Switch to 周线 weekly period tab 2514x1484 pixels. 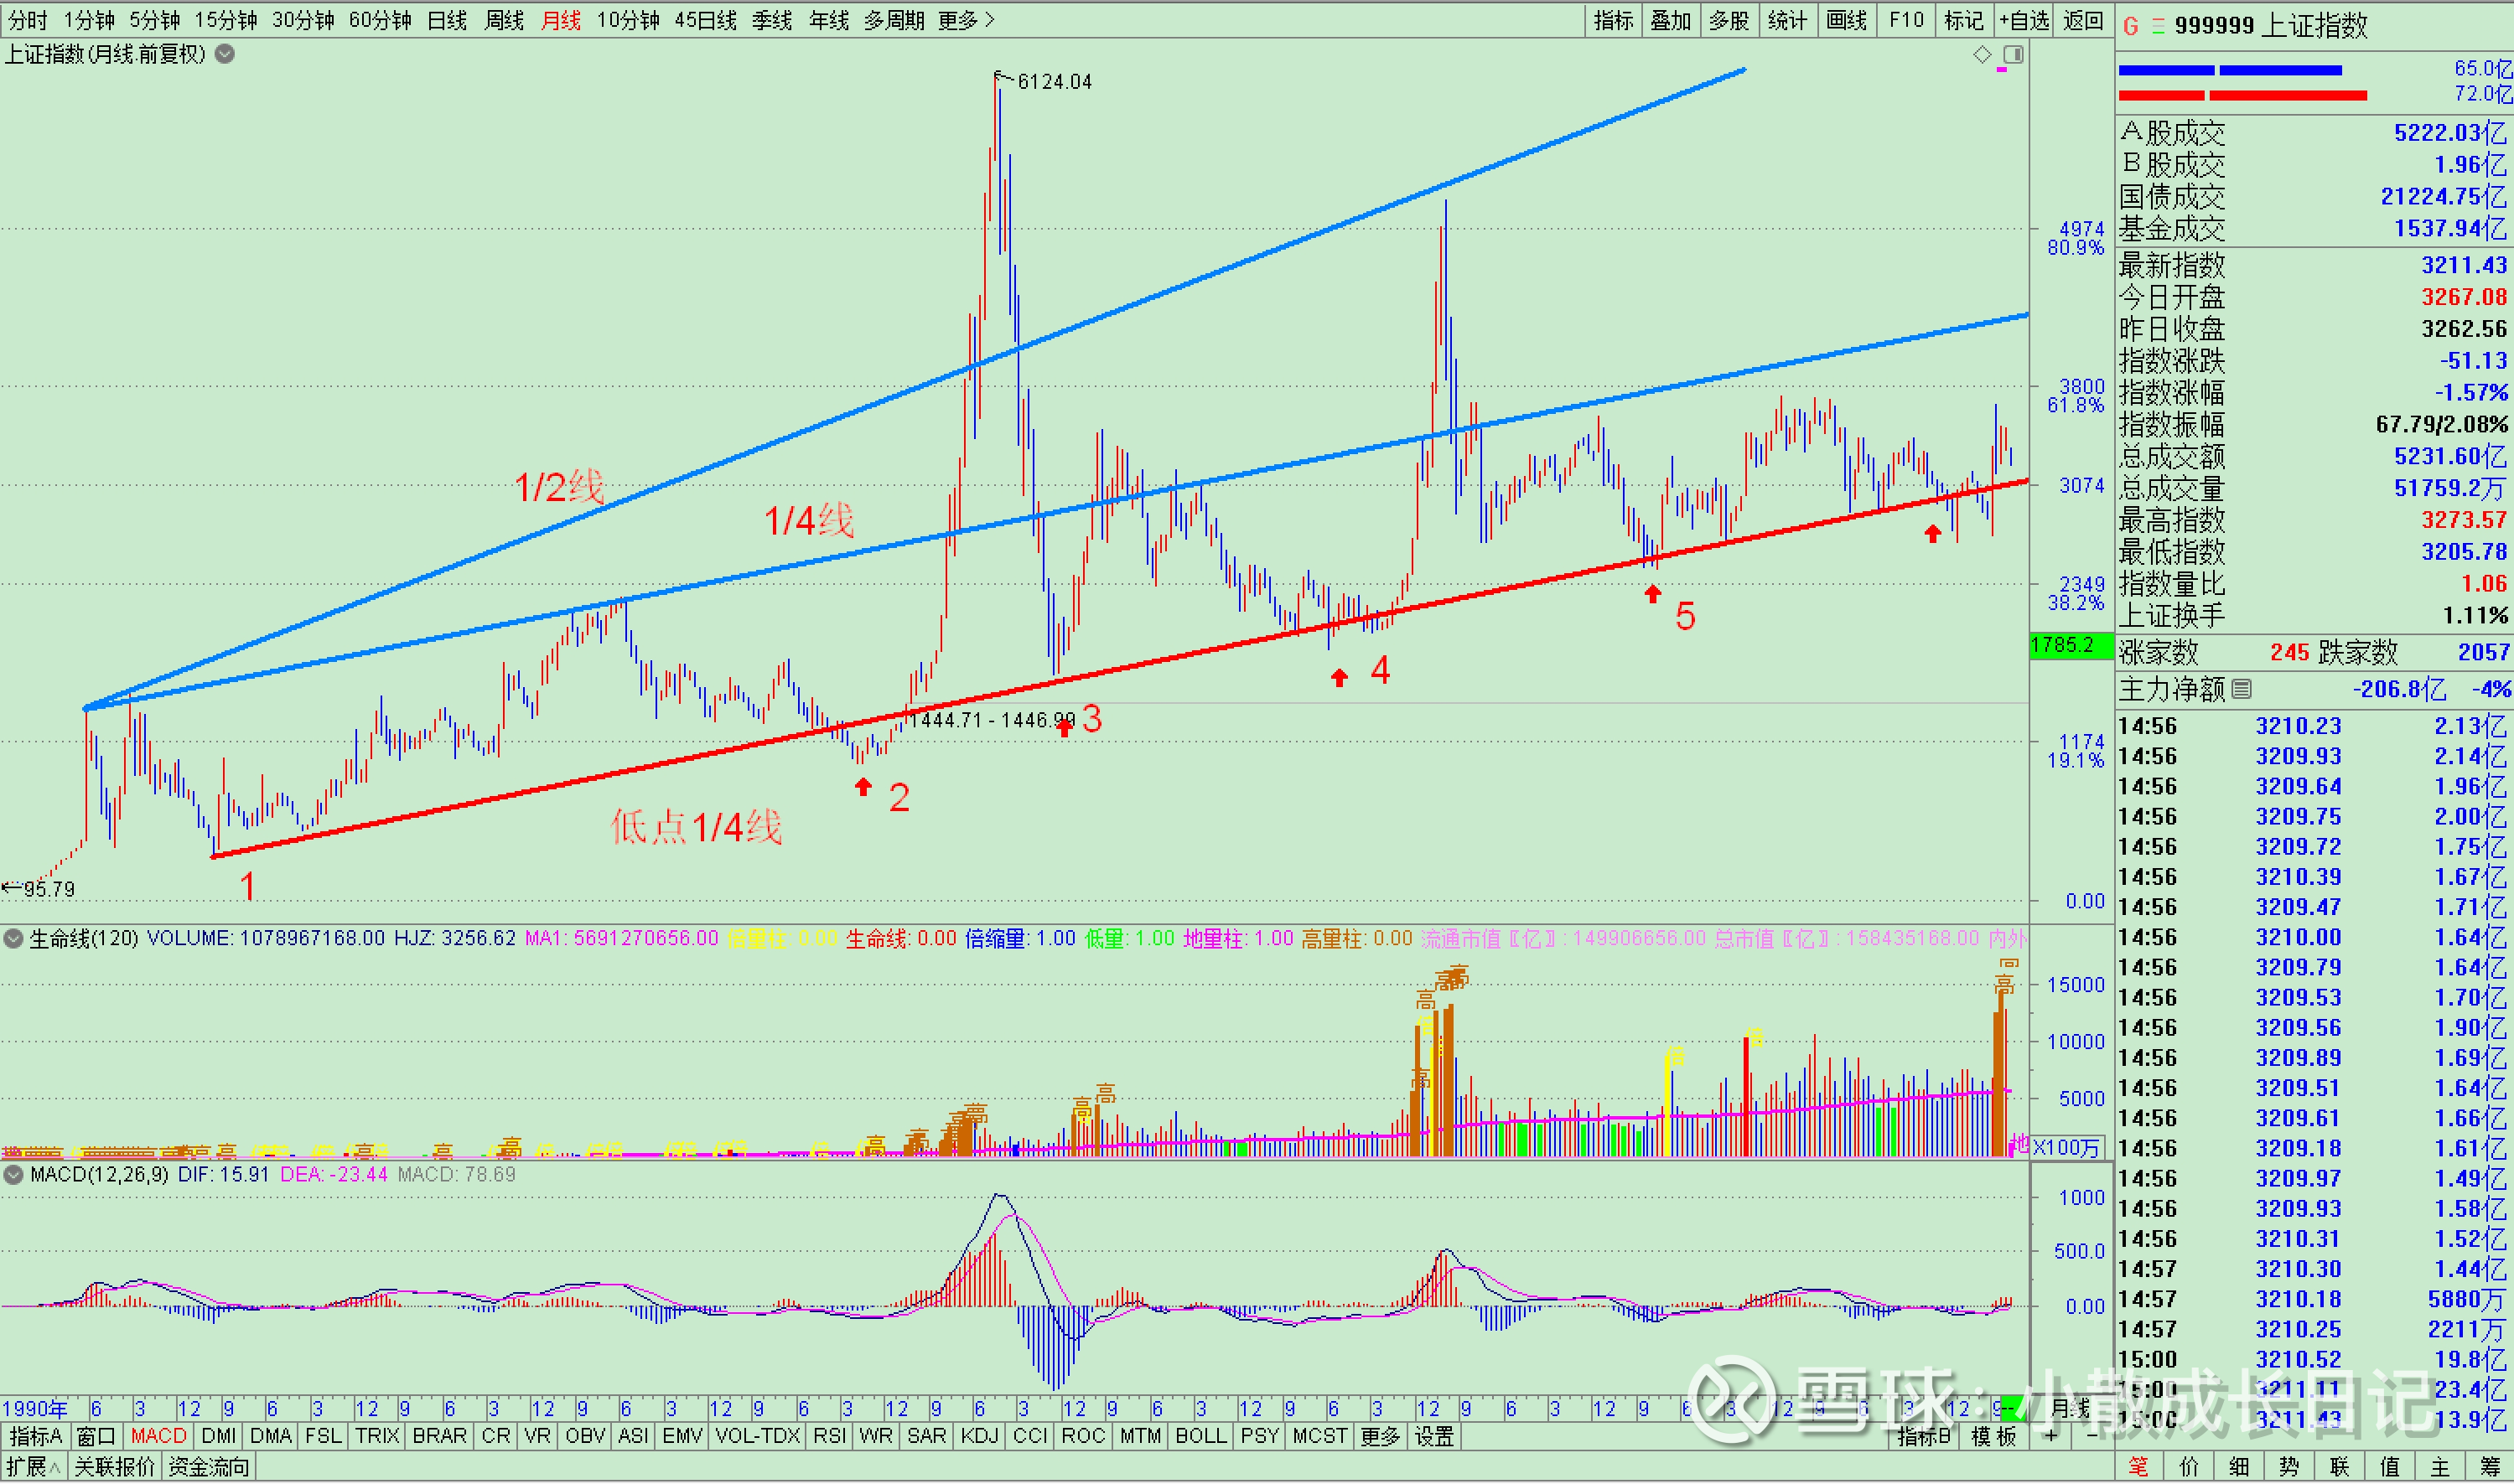pos(504,20)
